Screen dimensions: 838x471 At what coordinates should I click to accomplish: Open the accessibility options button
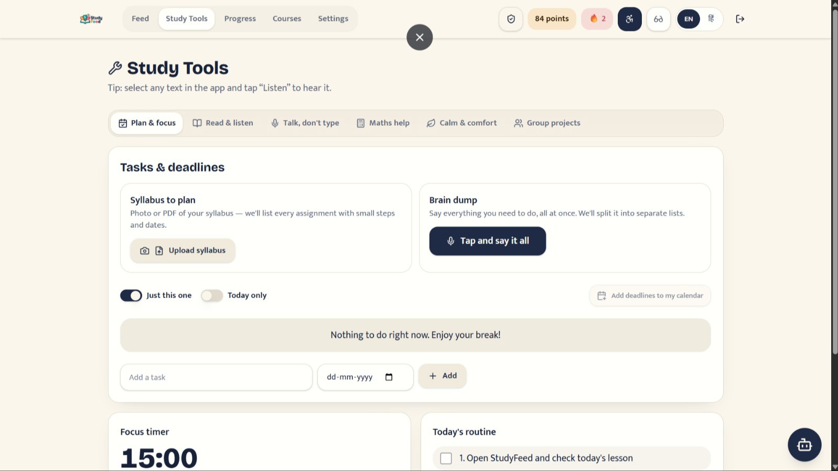(x=630, y=19)
